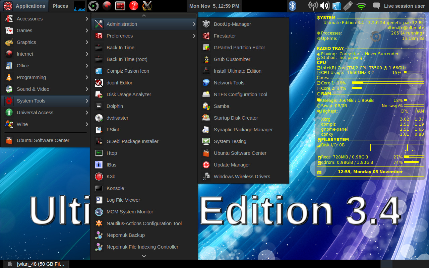
Task: Expand the Internet category
Action: 46,54
